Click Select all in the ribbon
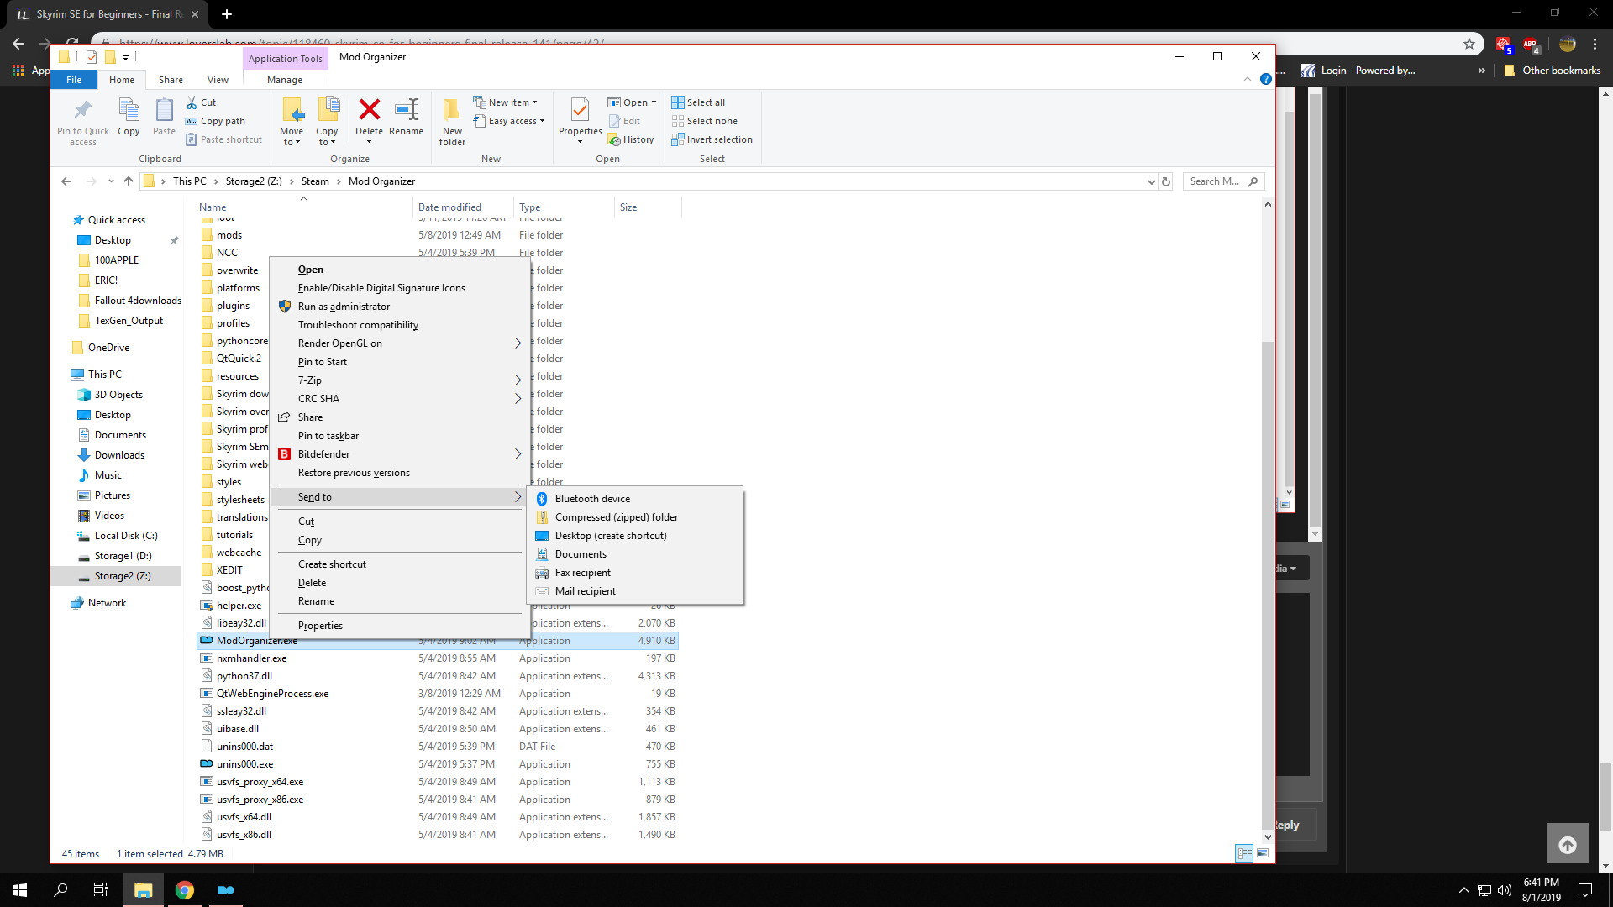The image size is (1613, 907). [x=698, y=102]
